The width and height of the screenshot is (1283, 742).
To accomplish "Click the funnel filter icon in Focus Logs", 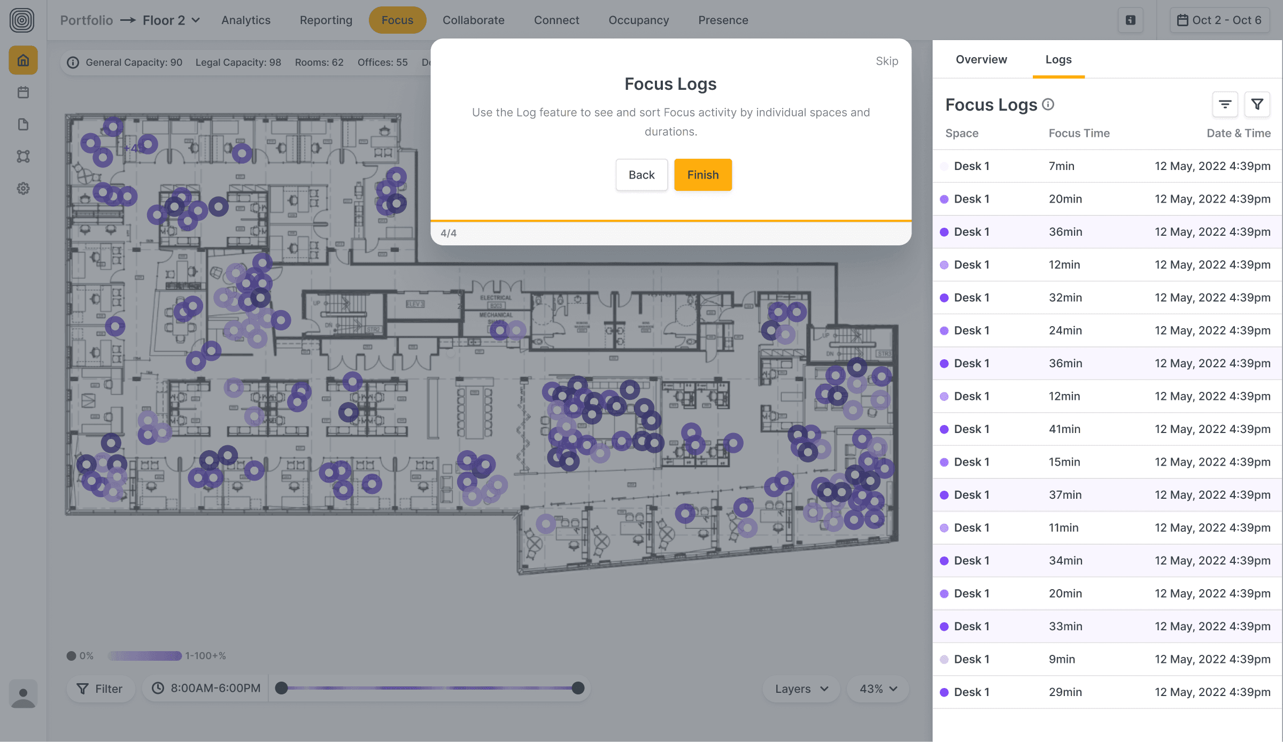I will coord(1257,104).
